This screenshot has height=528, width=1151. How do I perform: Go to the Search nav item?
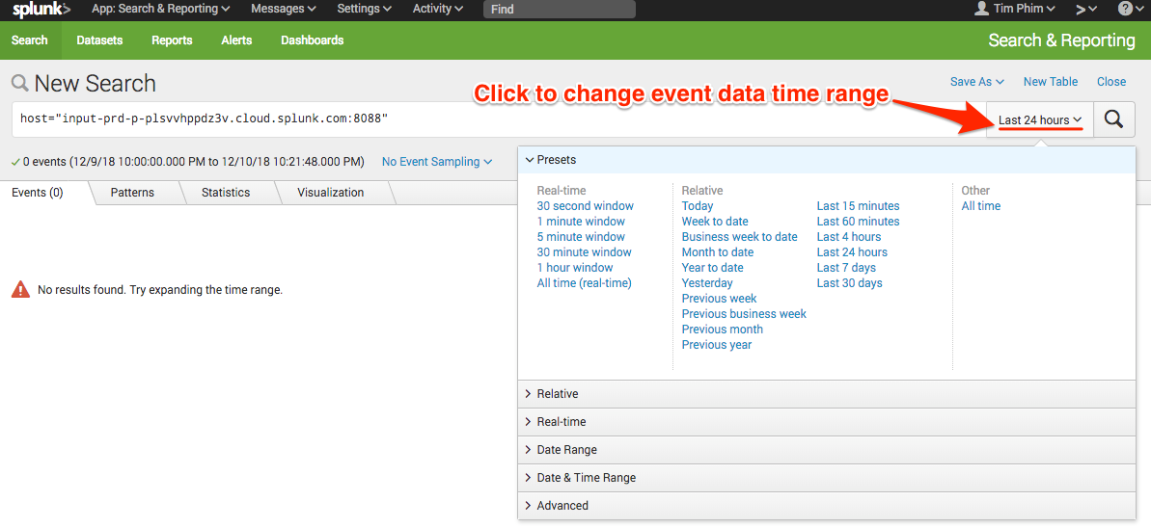(30, 40)
